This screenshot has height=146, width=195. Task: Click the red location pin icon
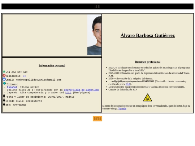point(4,75)
